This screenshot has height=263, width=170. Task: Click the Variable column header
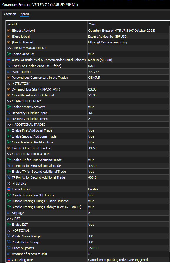[x=13, y=24]
